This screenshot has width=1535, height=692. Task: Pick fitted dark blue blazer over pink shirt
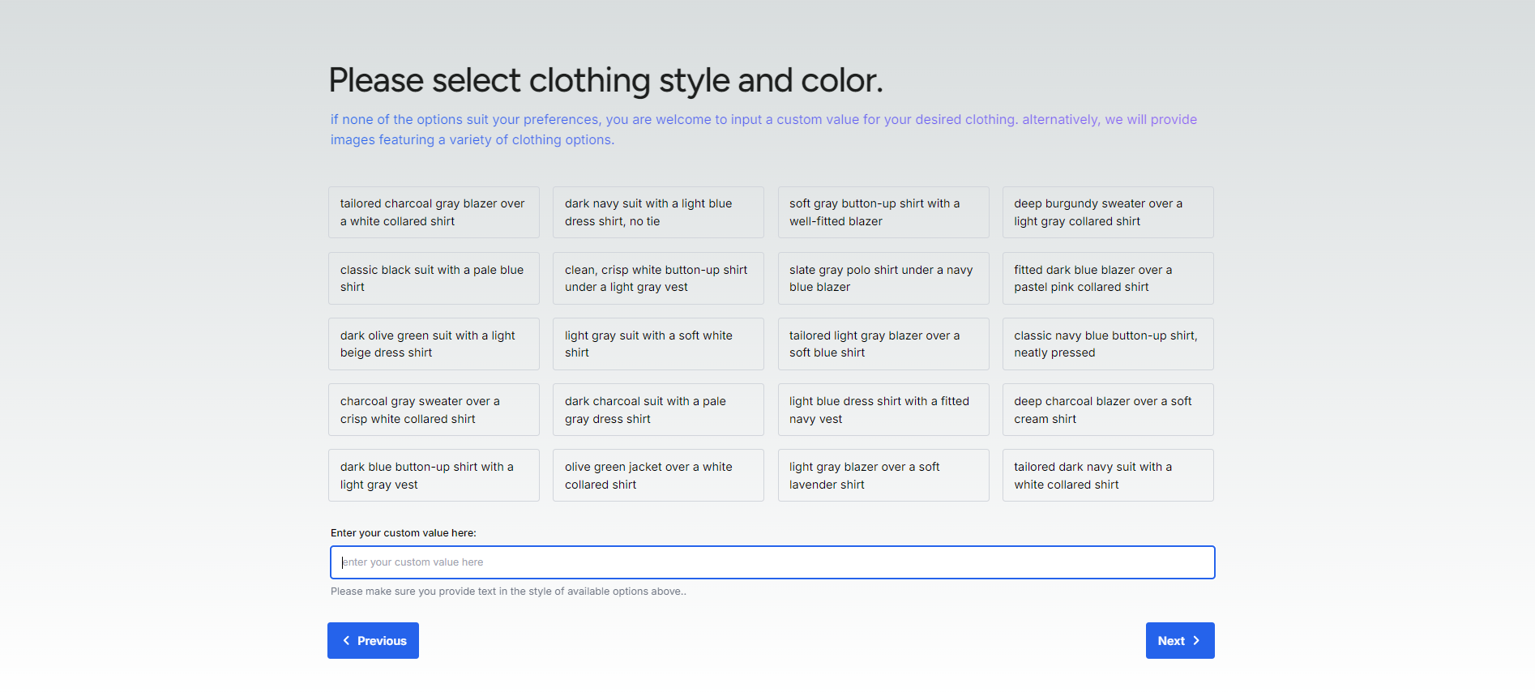coord(1107,278)
